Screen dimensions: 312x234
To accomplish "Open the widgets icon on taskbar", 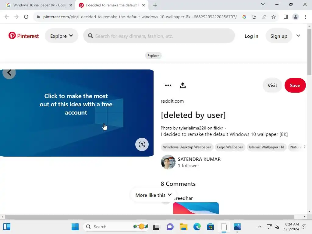I will coord(7,227).
